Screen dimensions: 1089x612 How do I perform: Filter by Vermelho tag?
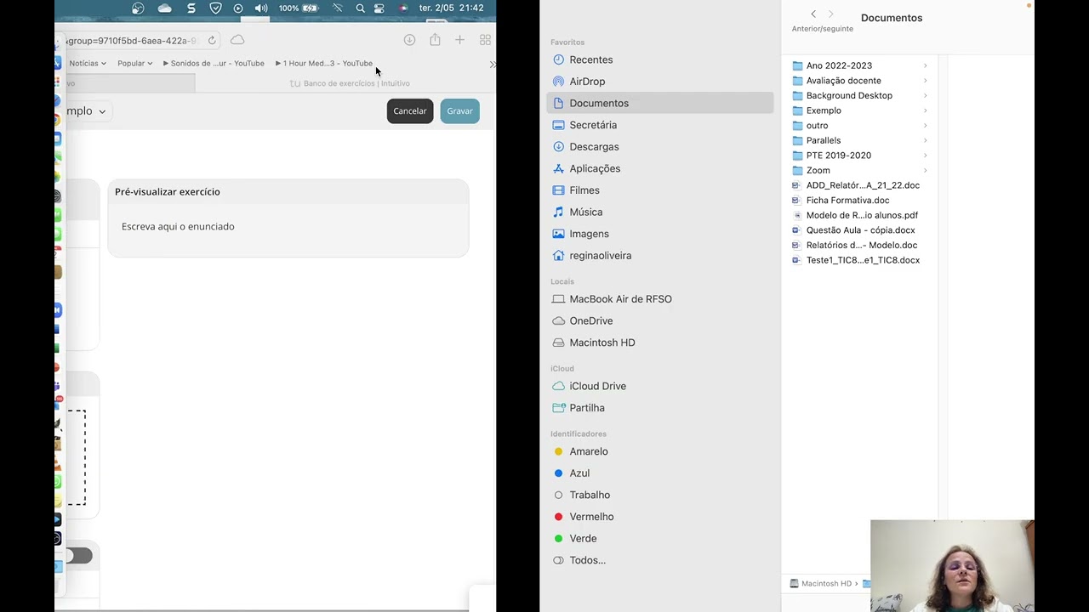point(659,517)
